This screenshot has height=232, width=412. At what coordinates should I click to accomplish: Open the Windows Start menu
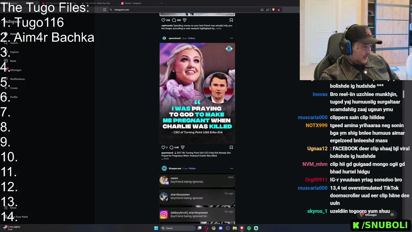156,228
